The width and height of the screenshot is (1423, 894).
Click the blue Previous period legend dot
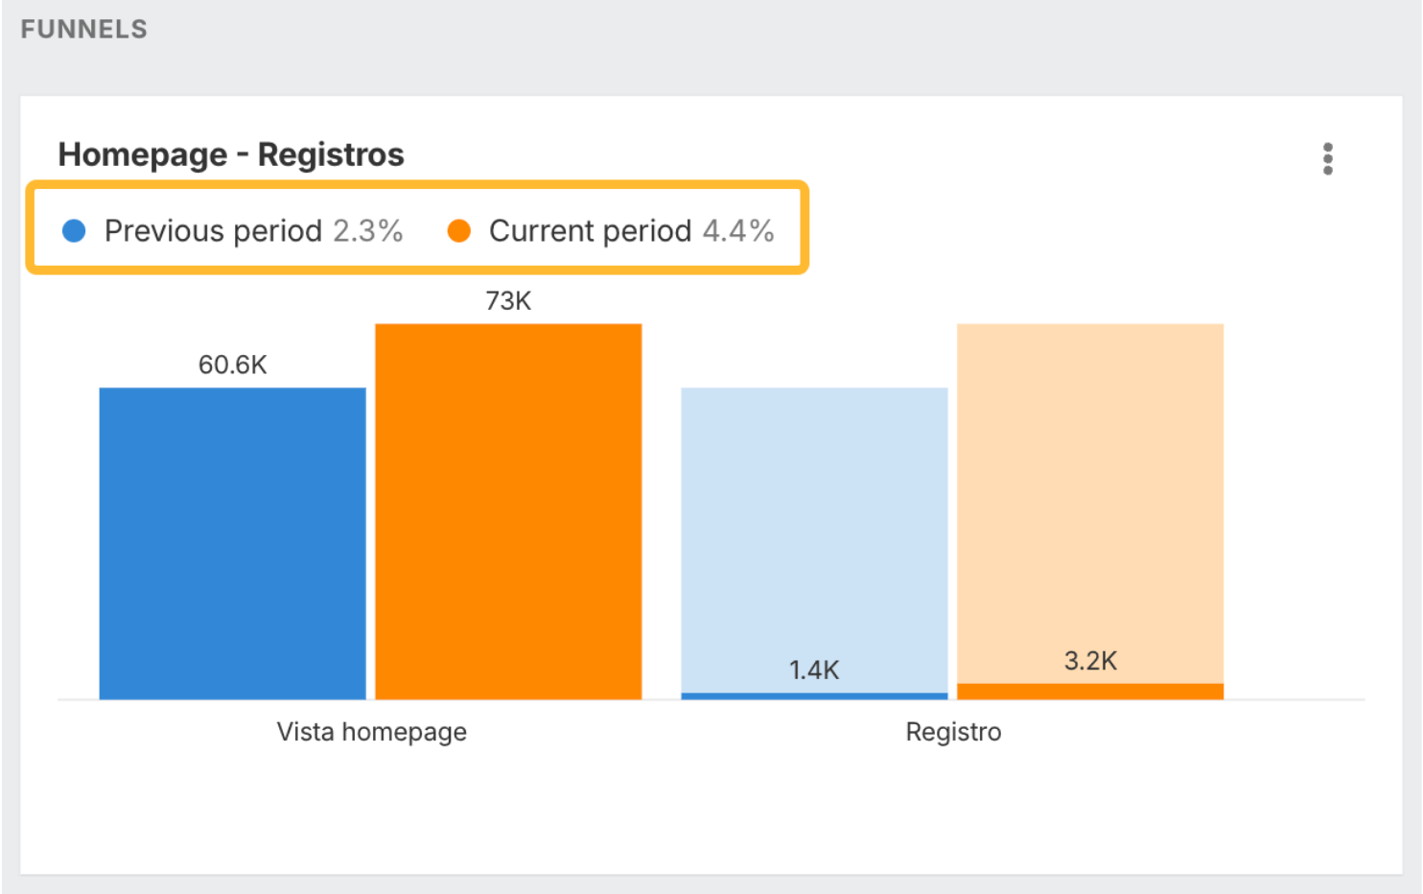pyautogui.click(x=74, y=230)
